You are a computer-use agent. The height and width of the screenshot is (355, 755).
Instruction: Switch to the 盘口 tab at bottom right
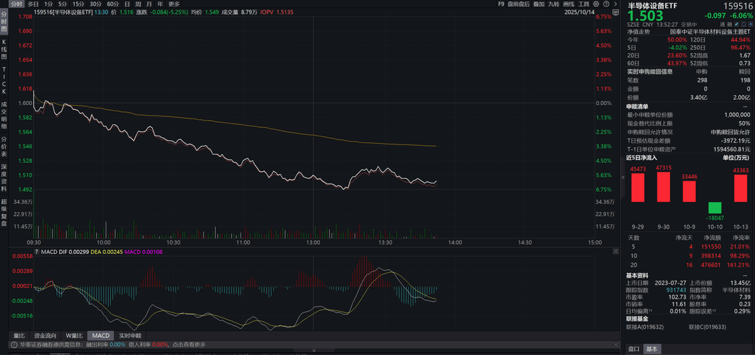[634, 349]
